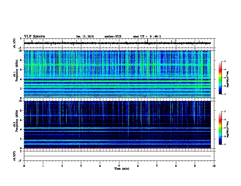This screenshot has height=186, width=241.
Task: Click the "4" kHz tick on ch.1 frequency axis
Action: tap(21, 79)
